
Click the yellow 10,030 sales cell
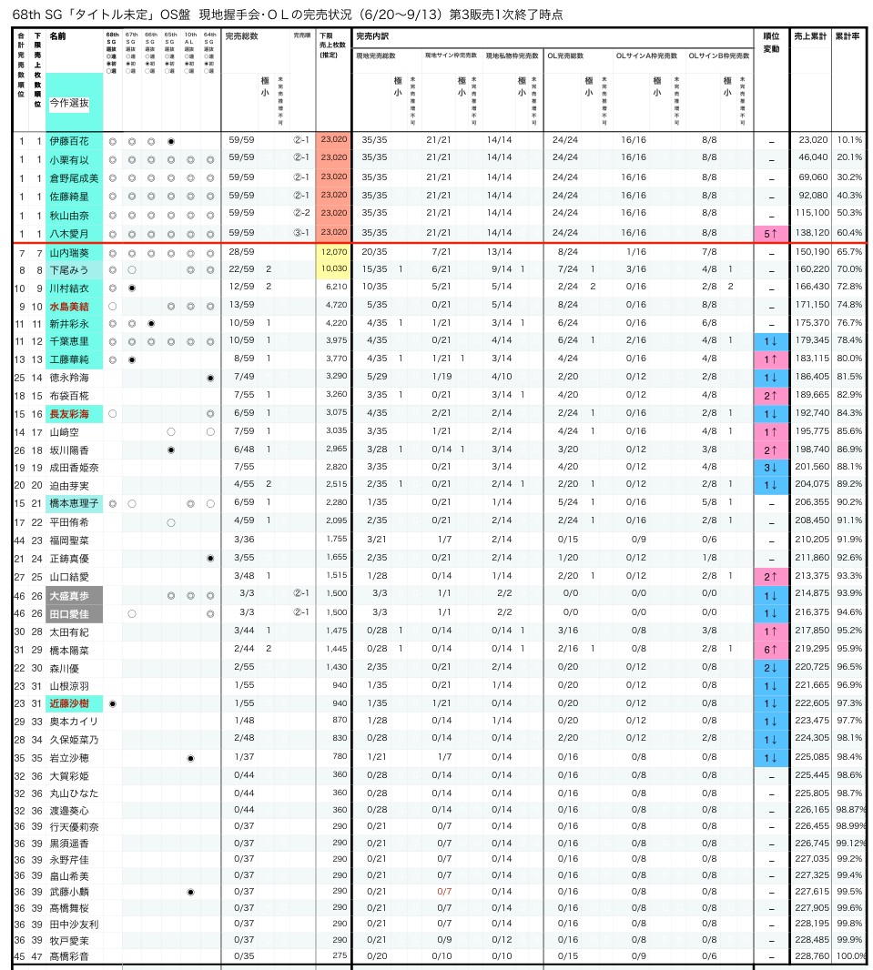[x=333, y=269]
